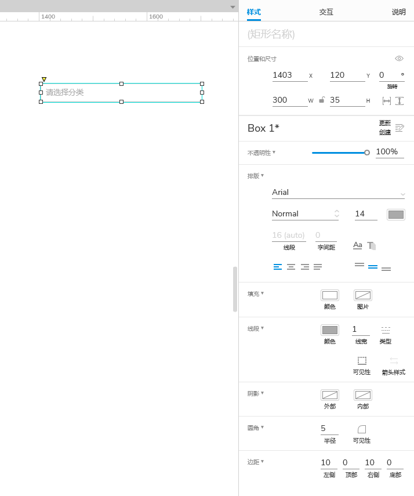Toggle the aspect ratio lock icon
The width and height of the screenshot is (414, 496).
322,100
